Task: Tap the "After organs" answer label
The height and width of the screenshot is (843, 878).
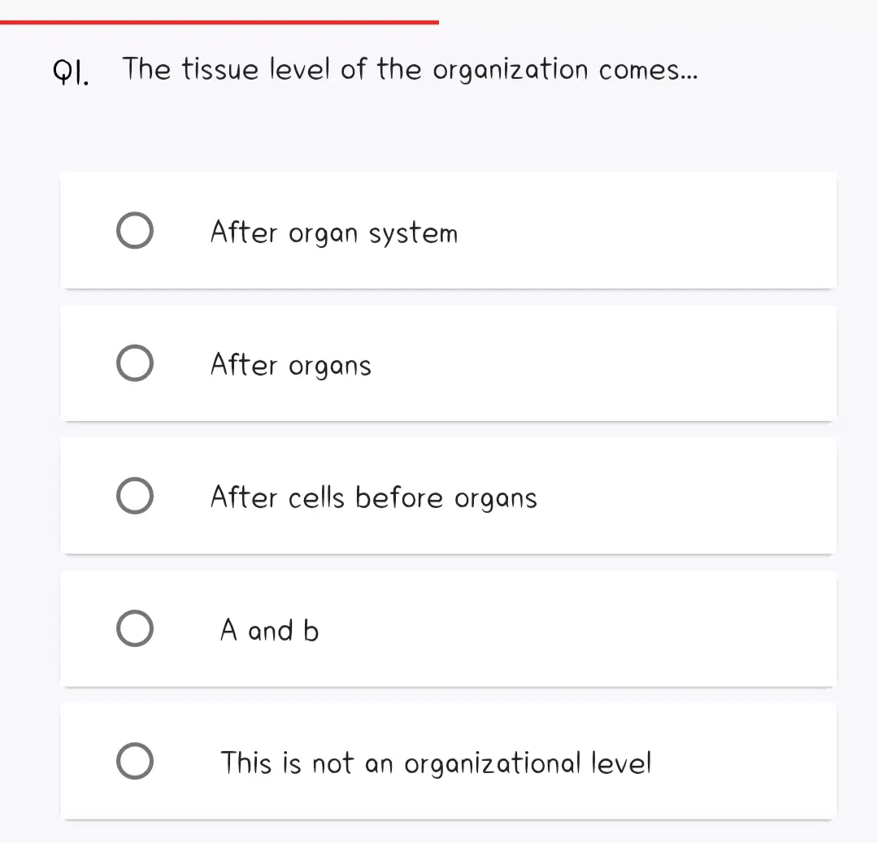Action: [x=290, y=365]
